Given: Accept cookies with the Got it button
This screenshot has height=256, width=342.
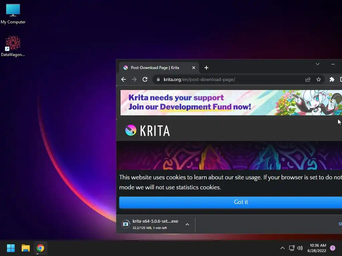Looking at the screenshot, I should point(230,202).
